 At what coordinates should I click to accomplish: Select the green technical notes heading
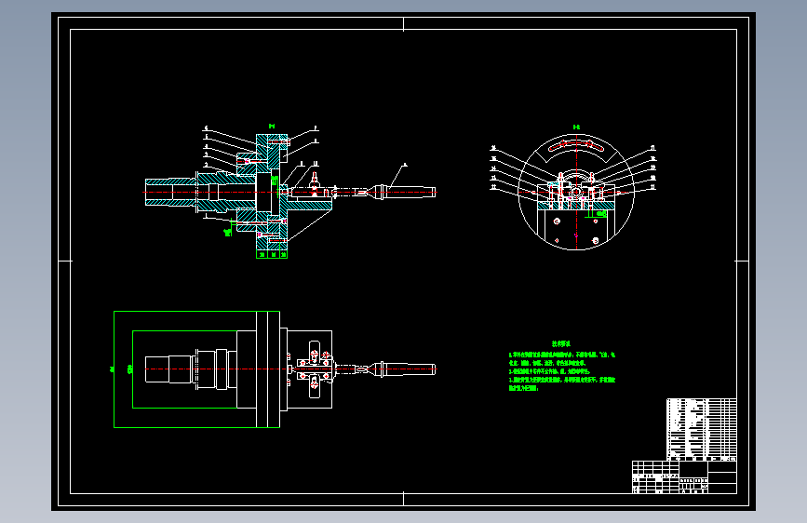(561, 343)
